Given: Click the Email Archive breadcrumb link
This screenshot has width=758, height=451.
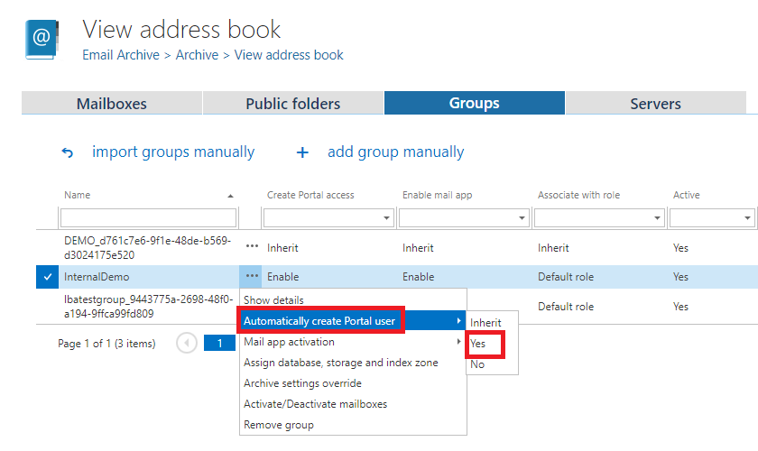Looking at the screenshot, I should [x=121, y=55].
